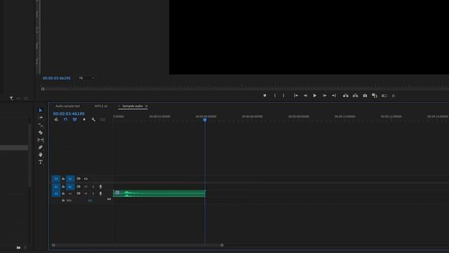Switch to the APPLE ed sequence tab

point(101,106)
